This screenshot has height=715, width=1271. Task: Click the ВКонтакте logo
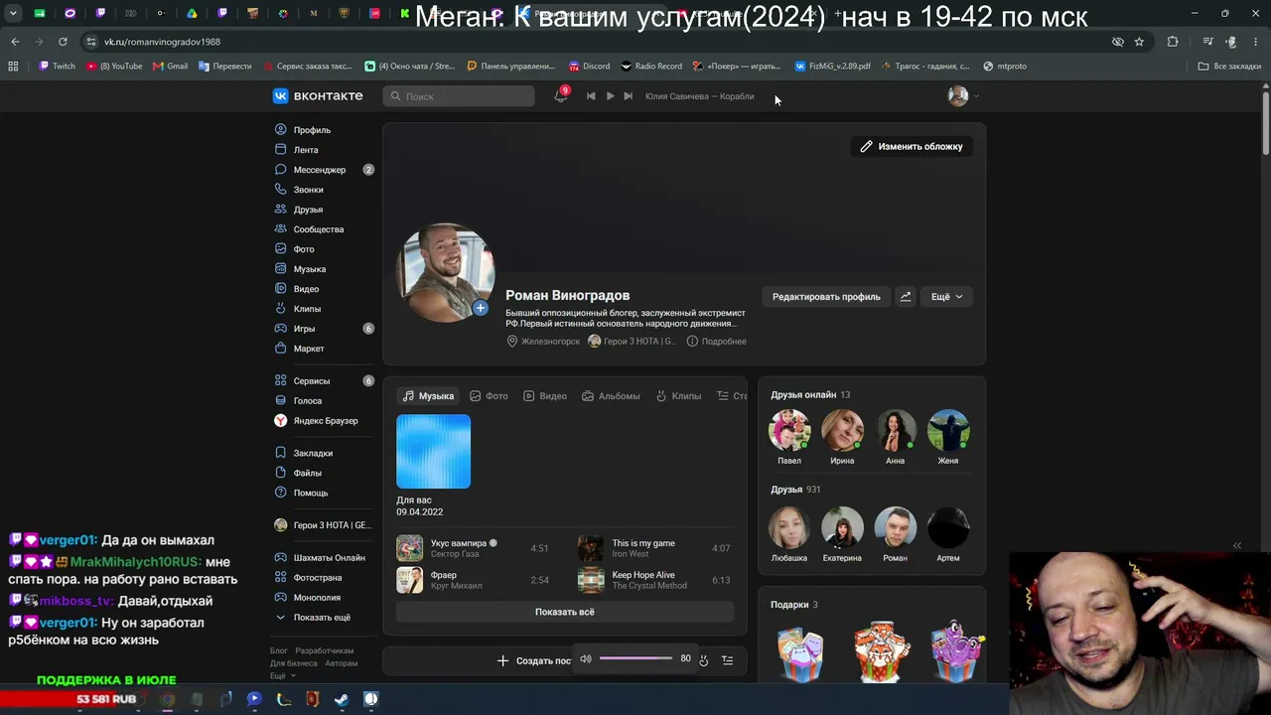[x=318, y=96]
